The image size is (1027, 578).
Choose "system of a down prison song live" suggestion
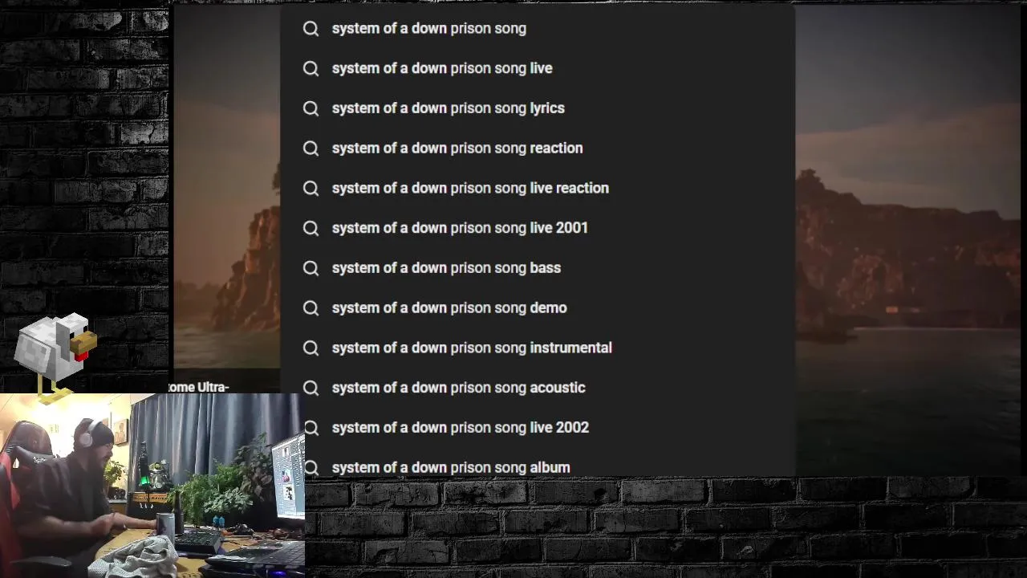538,68
